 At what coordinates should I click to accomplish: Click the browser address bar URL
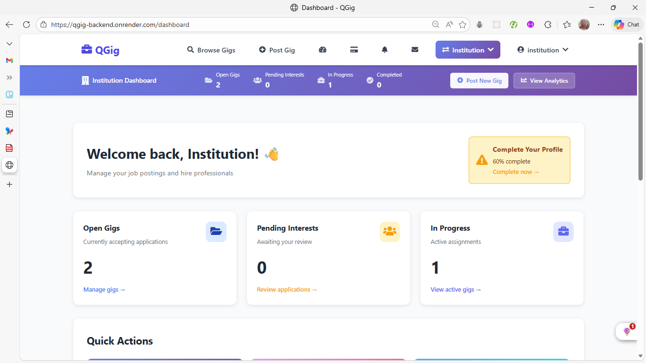click(189, 25)
